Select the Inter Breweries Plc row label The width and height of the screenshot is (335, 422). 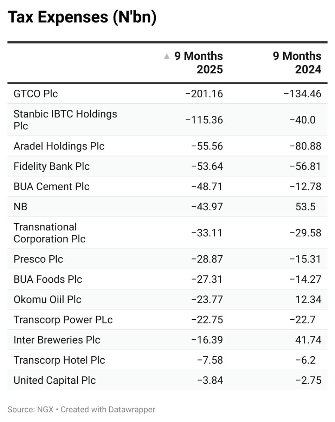[57, 340]
